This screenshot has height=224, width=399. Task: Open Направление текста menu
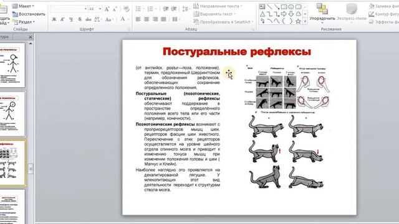[x=218, y=6]
